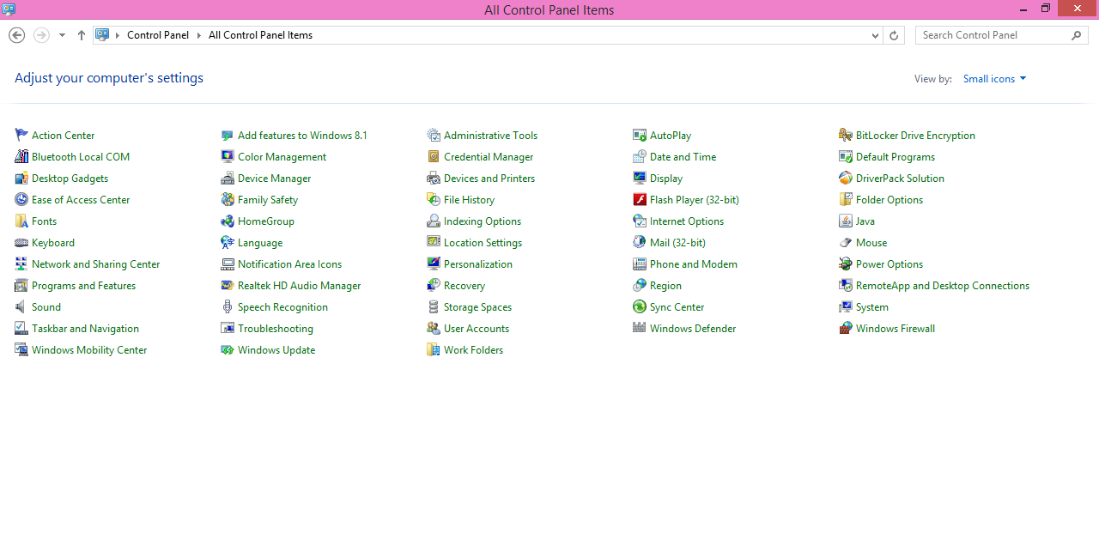Click the Indexing Options icon
This screenshot has width=1099, height=539.
434,221
